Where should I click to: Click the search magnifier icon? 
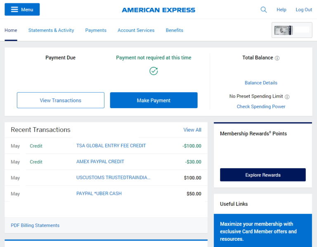pyautogui.click(x=263, y=9)
